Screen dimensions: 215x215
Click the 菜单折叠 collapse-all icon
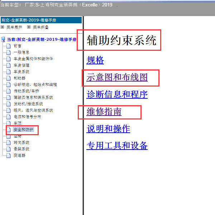29,27
